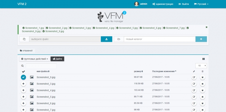Rename Screenshot_9.jpg via edit icon
Viewport: 226px width, 112px height.
point(194,77)
